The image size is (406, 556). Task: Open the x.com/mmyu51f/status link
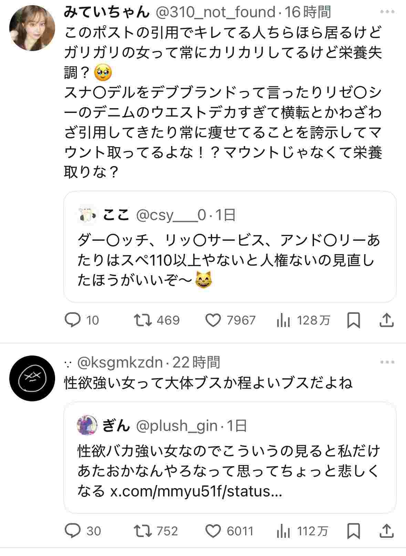pyautogui.click(x=196, y=491)
